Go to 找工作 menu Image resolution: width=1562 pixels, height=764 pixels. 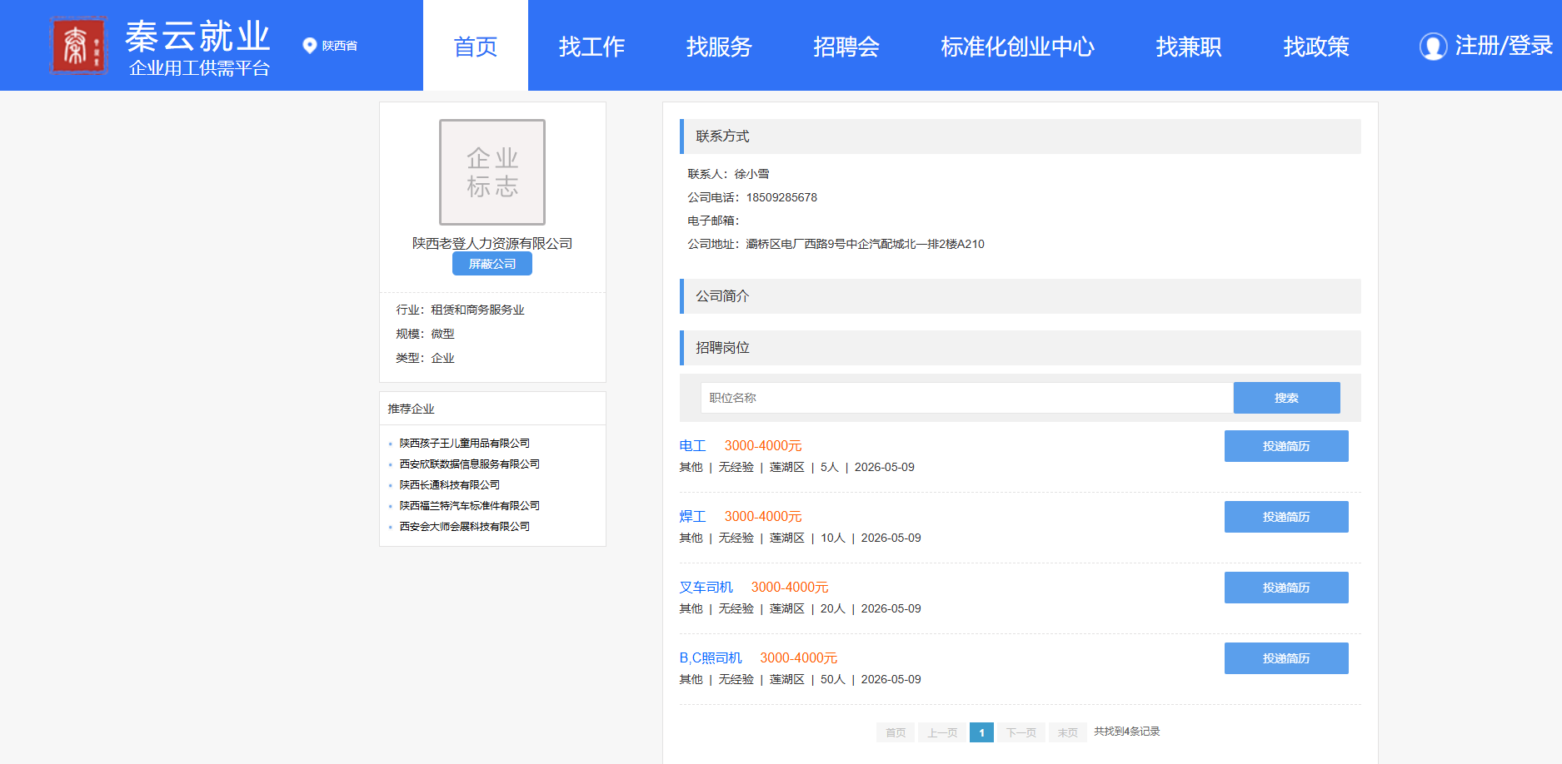tap(591, 46)
